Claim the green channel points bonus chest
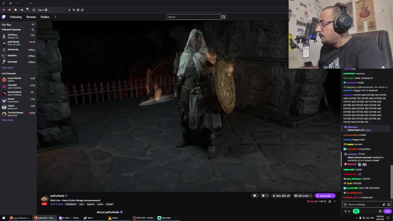This screenshot has height=221, width=393. [356, 211]
